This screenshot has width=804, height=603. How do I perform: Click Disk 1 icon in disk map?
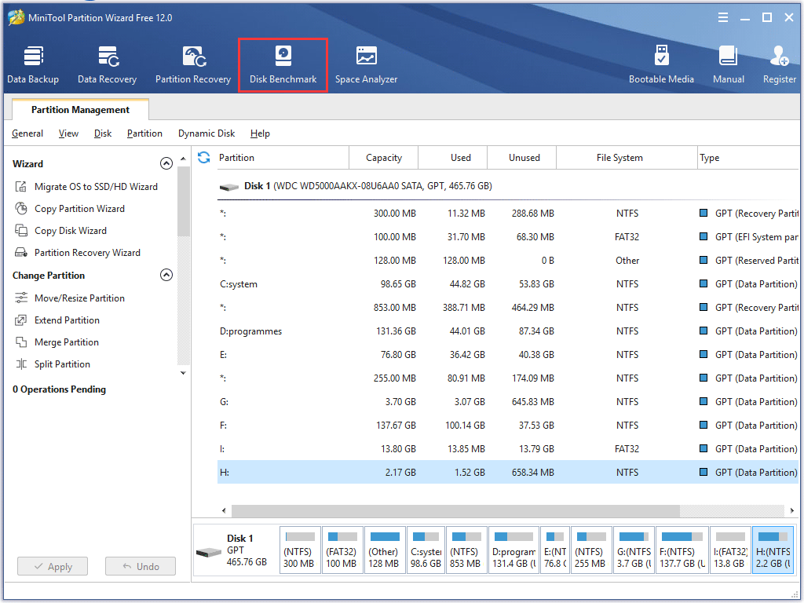pos(209,552)
